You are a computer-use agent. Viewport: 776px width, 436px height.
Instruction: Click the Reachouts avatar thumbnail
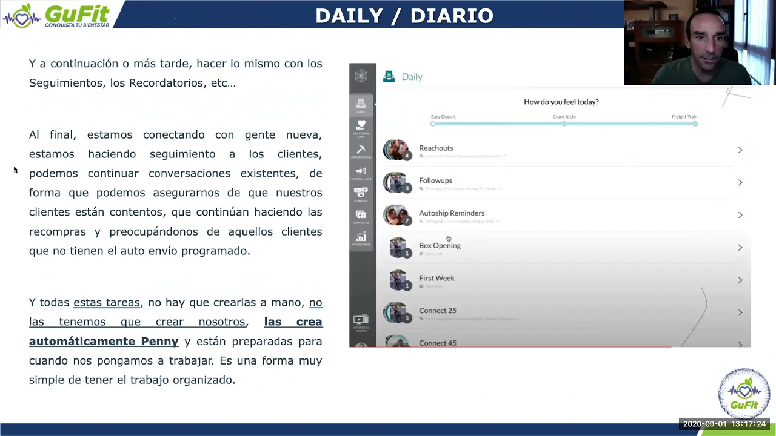click(396, 150)
